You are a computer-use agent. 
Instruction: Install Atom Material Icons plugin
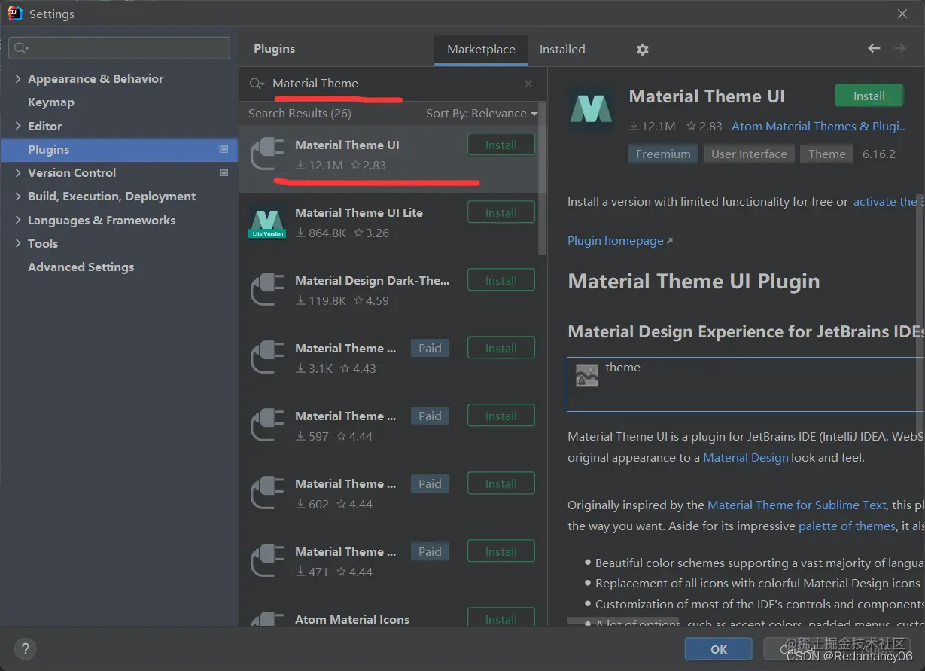501,618
